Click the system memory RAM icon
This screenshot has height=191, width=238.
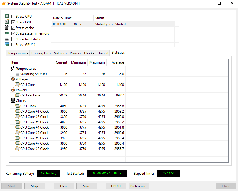click(7, 33)
